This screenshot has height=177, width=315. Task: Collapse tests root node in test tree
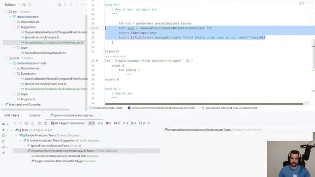click(x=12, y=130)
